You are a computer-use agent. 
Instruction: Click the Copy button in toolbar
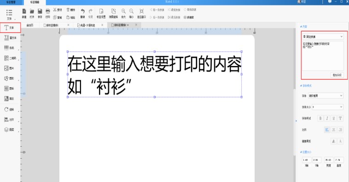(x=58, y=17)
